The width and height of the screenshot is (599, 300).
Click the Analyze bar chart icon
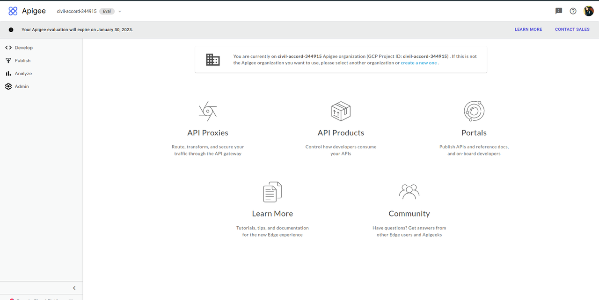coord(8,74)
